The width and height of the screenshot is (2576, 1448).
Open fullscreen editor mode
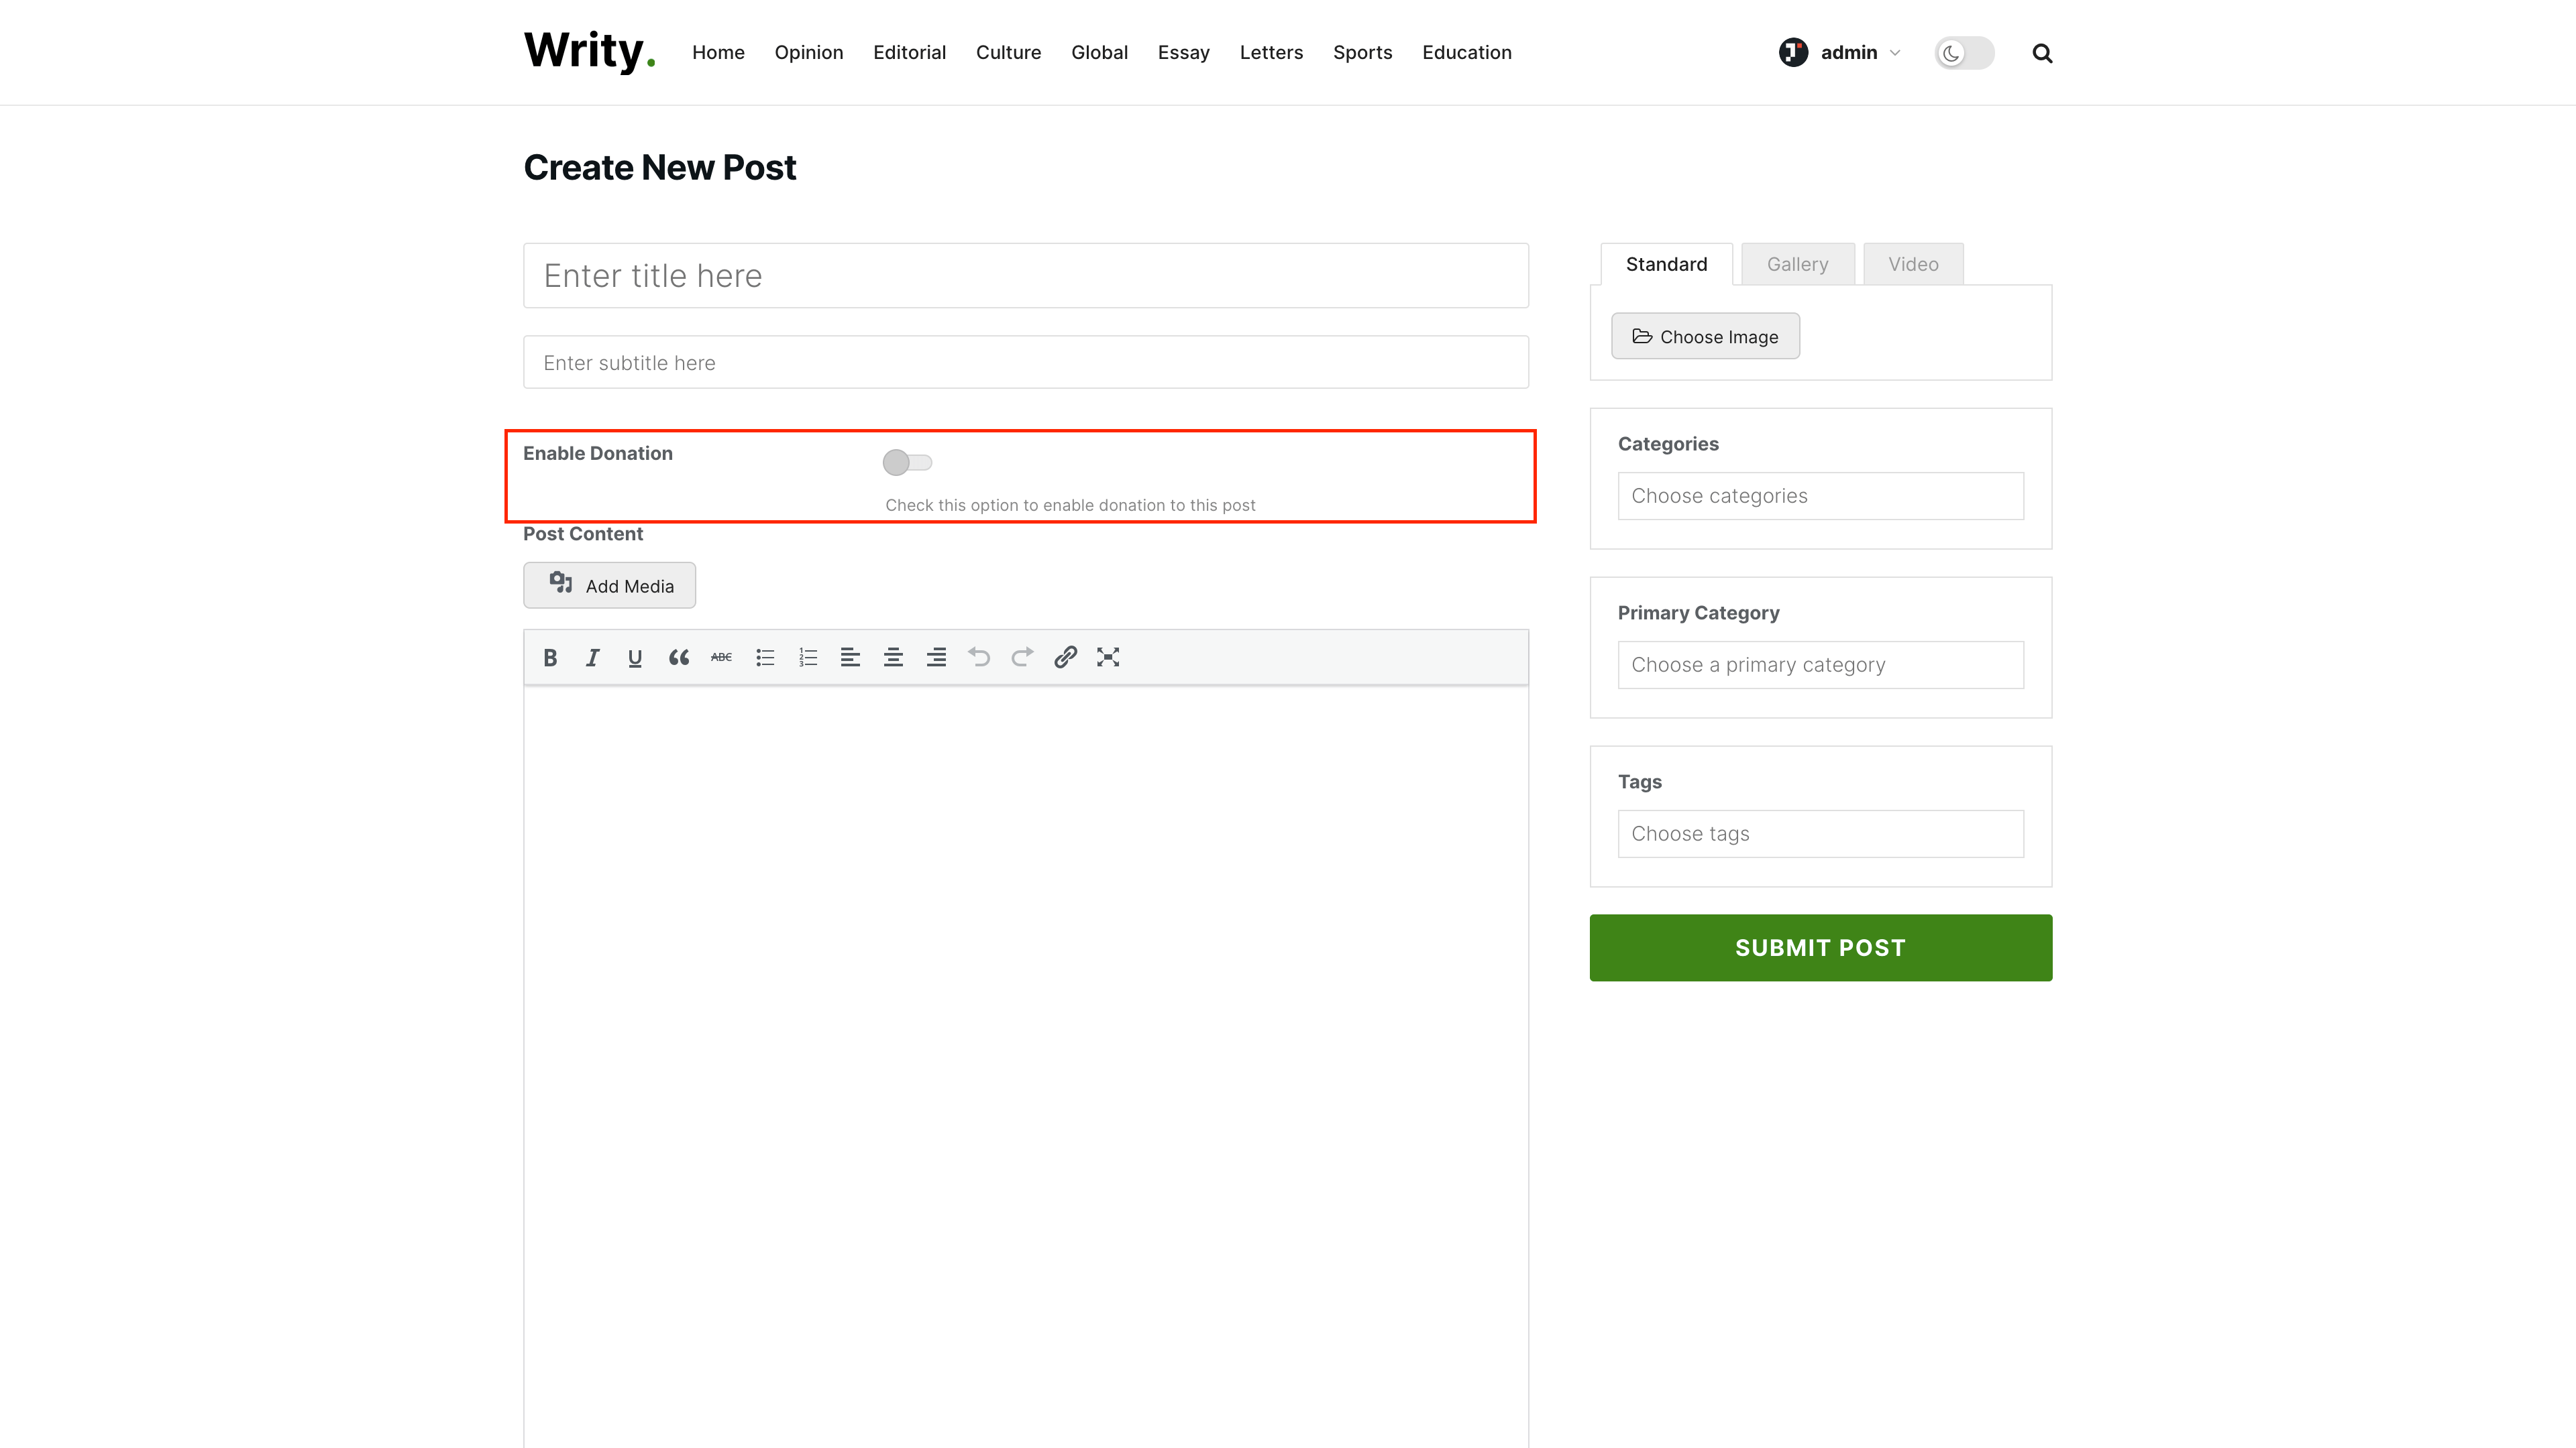pyautogui.click(x=1108, y=658)
